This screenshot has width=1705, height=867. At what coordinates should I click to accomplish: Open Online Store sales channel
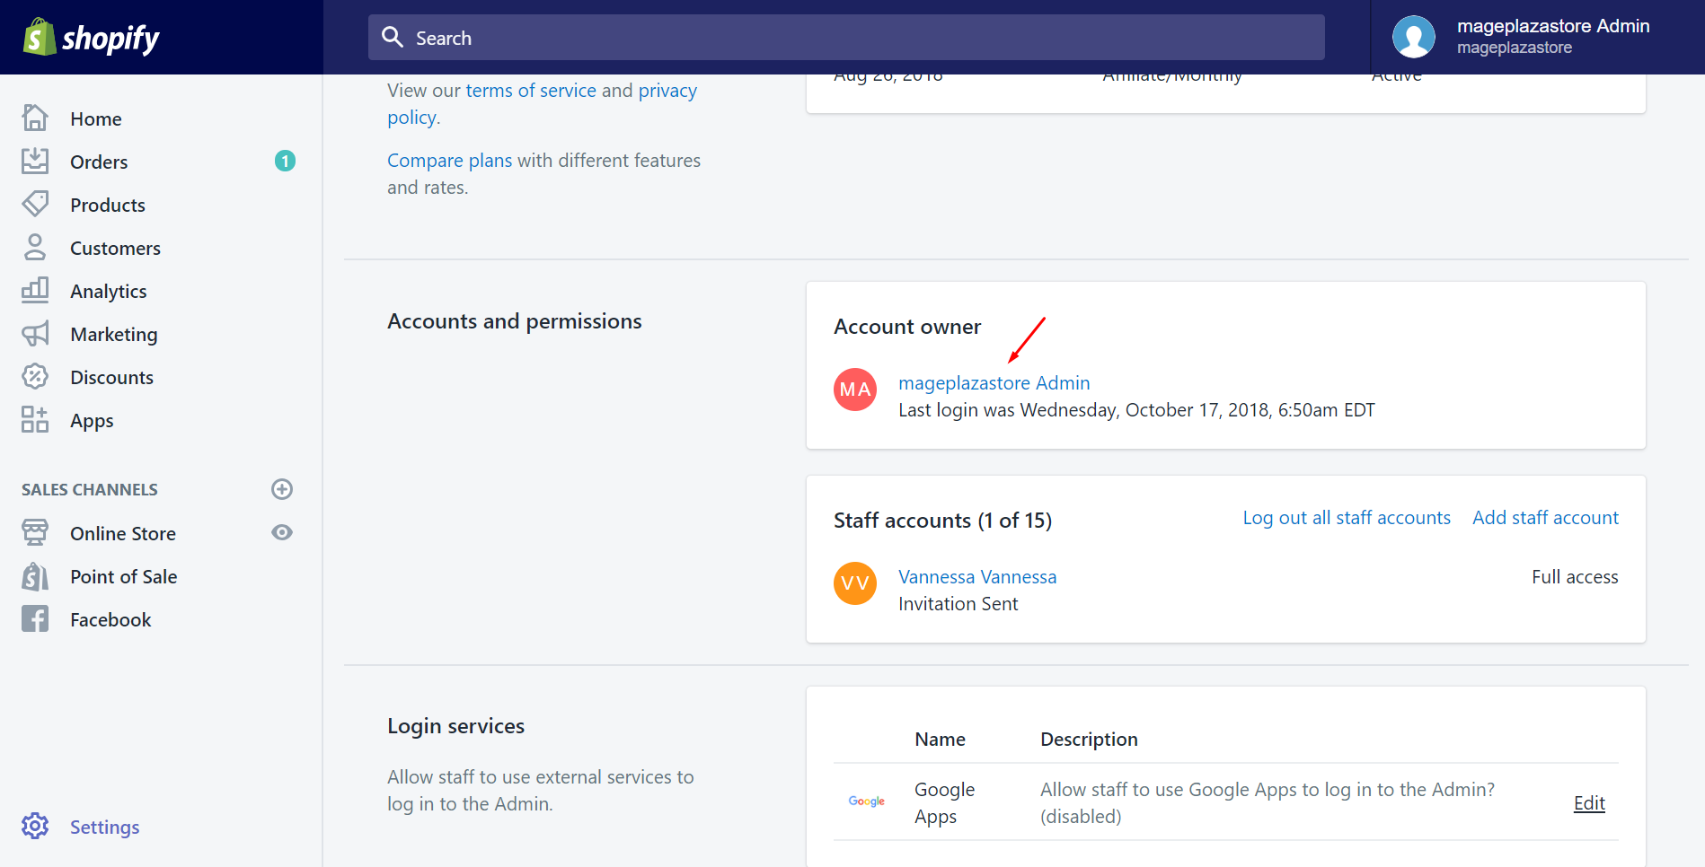pos(123,533)
